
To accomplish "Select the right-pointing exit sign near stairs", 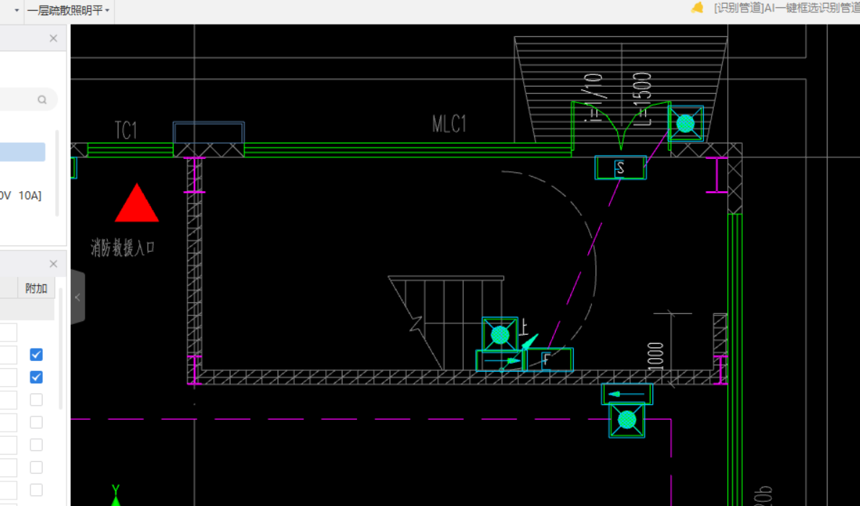I will pyautogui.click(x=499, y=361).
